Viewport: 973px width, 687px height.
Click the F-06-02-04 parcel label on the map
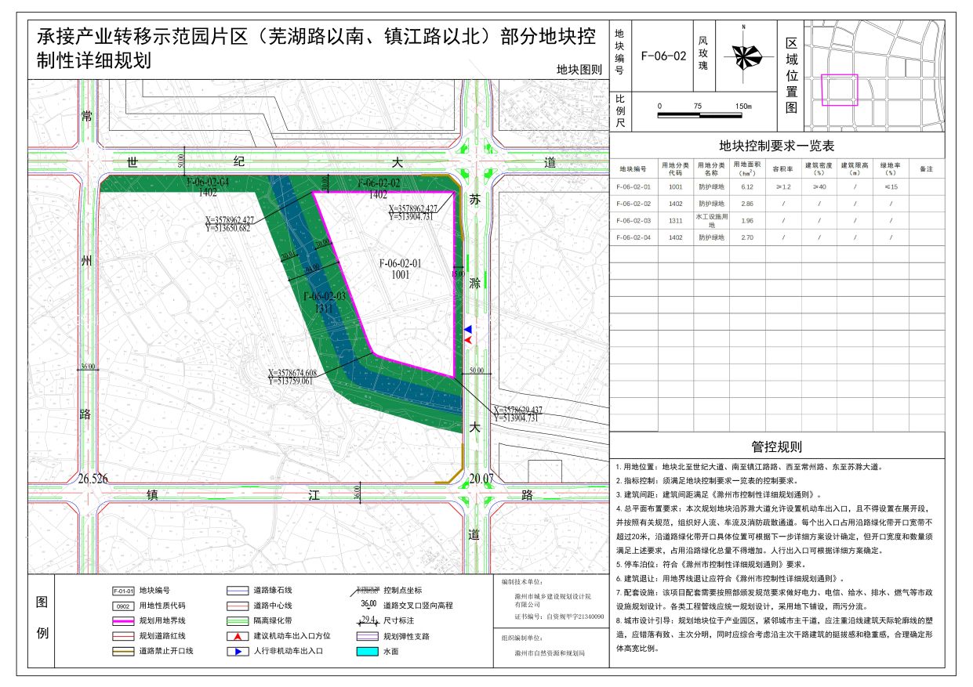208,182
